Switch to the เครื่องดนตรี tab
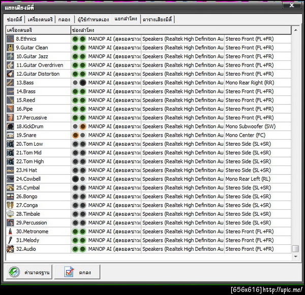 [40, 19]
